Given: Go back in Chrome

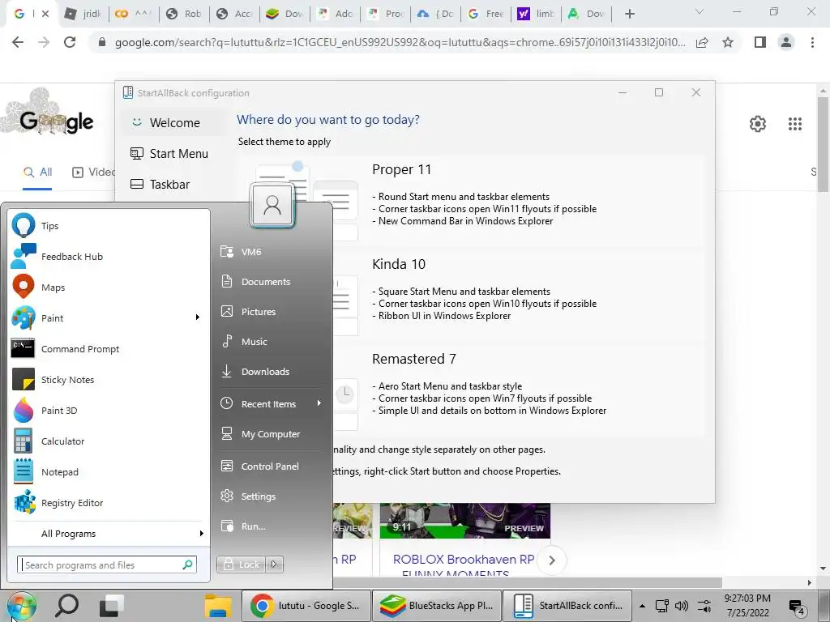Looking at the screenshot, I should (x=18, y=42).
